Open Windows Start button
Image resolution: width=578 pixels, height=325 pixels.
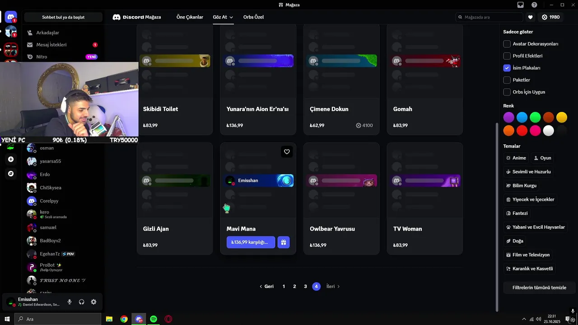(x=7, y=319)
